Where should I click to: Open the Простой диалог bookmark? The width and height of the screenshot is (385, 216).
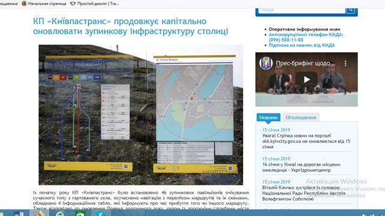point(94,4)
